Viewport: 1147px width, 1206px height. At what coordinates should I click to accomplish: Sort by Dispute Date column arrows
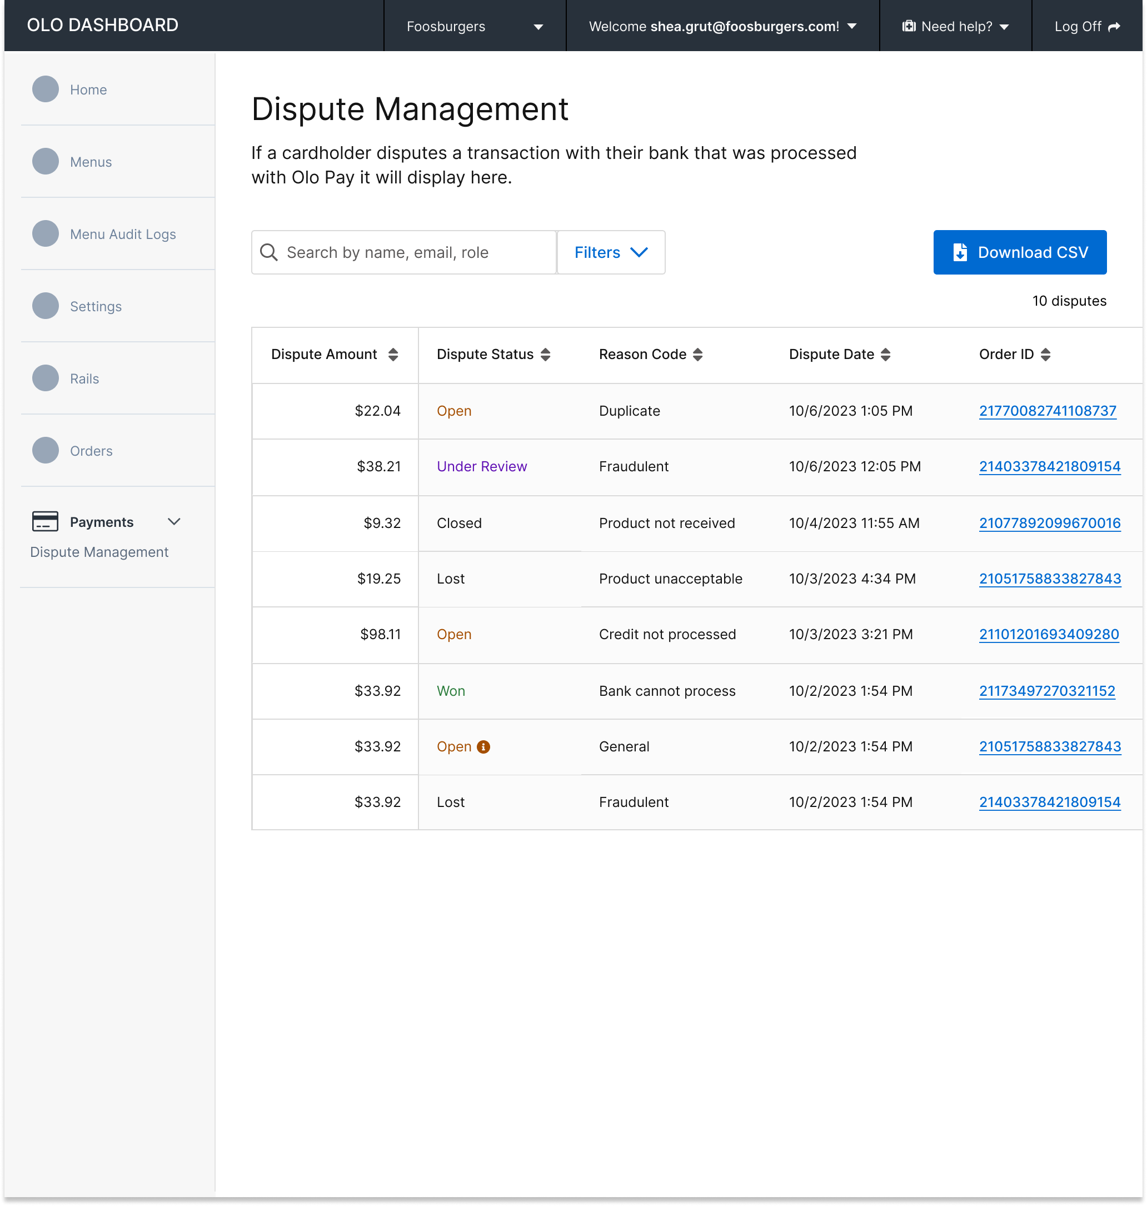[885, 355]
